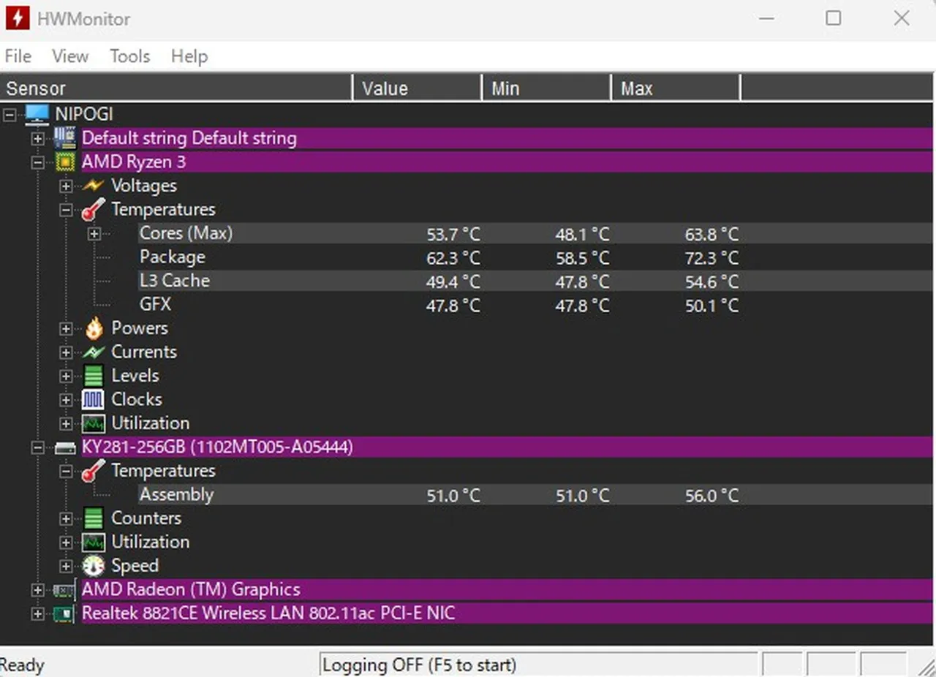Expand the Levels node
Viewport: 936px width, 677px height.
(67, 376)
